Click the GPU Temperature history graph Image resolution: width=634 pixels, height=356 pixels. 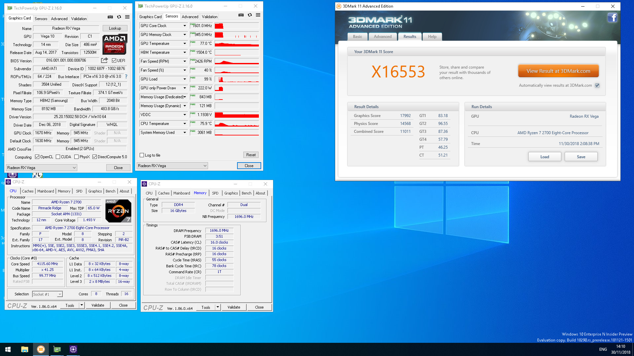[237, 44]
